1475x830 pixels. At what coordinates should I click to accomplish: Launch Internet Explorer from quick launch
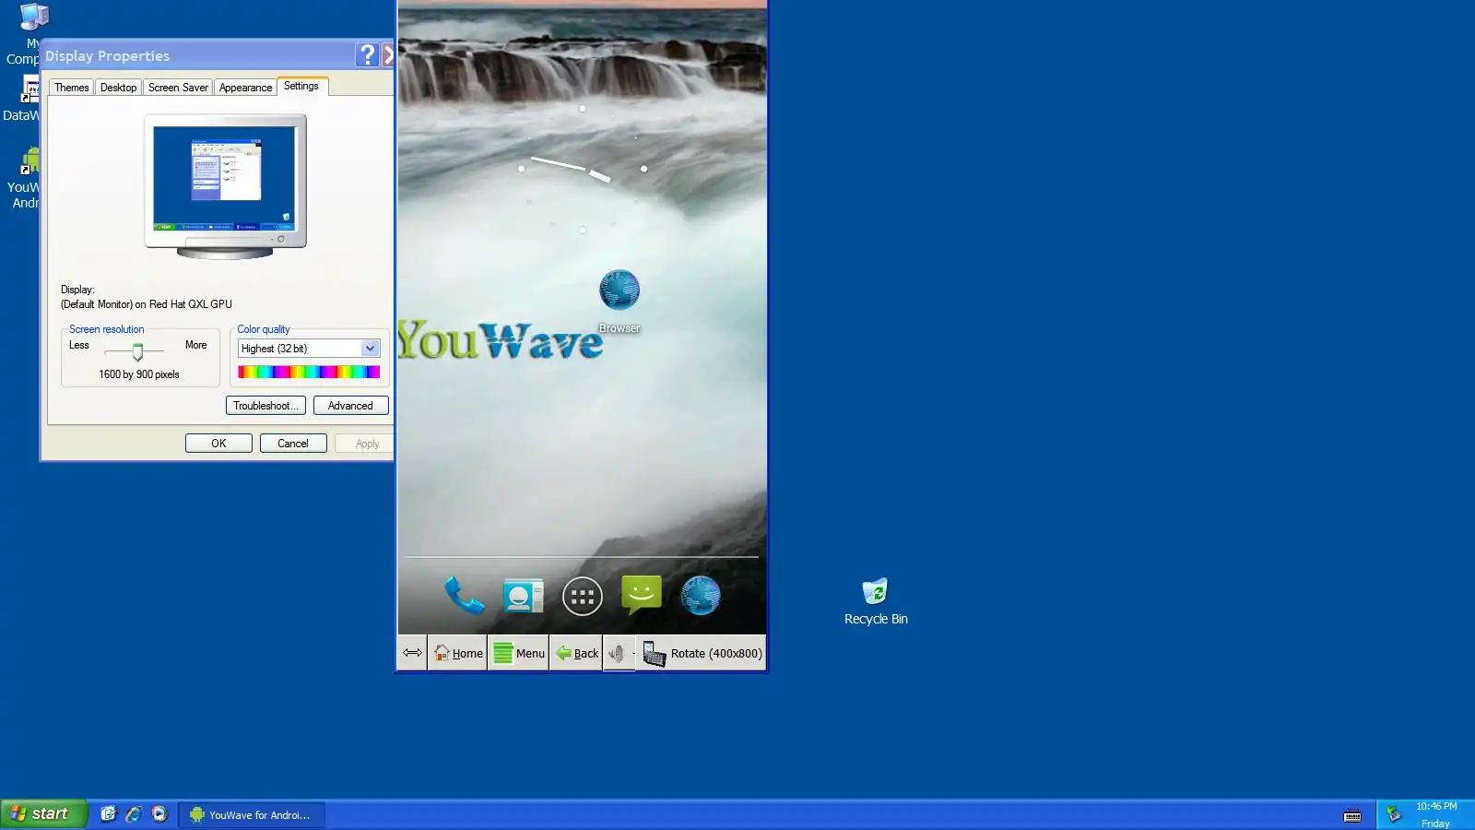[x=134, y=814]
